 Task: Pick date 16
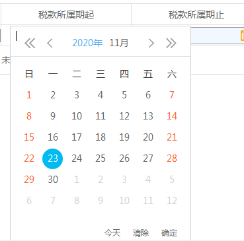pos(53,137)
